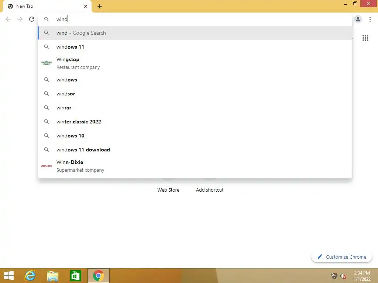
Task: Open Windows Store from taskbar
Action: [75, 276]
